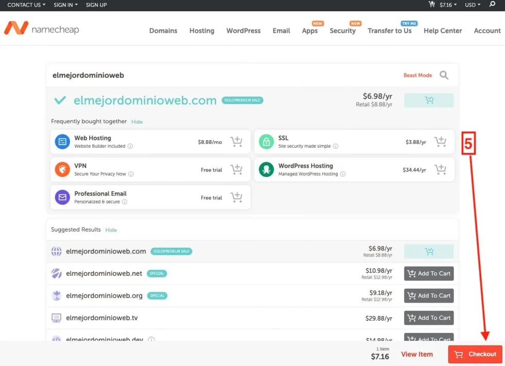The width and height of the screenshot is (505, 366).
Task: Open the CONTACT US dropdown
Action: click(x=26, y=5)
